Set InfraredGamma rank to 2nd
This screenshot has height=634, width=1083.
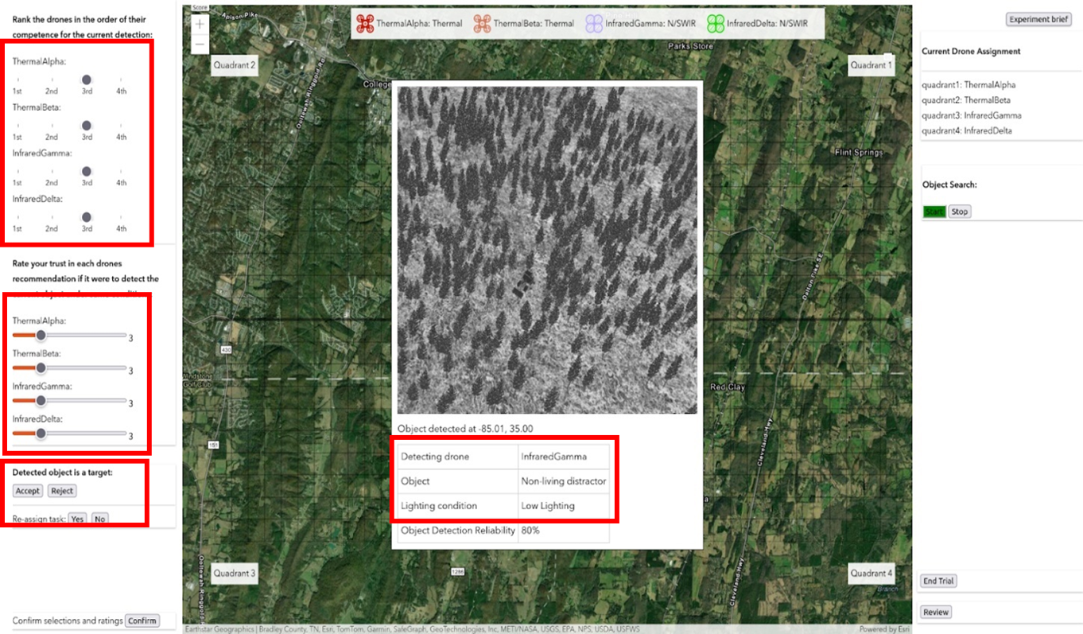[52, 172]
